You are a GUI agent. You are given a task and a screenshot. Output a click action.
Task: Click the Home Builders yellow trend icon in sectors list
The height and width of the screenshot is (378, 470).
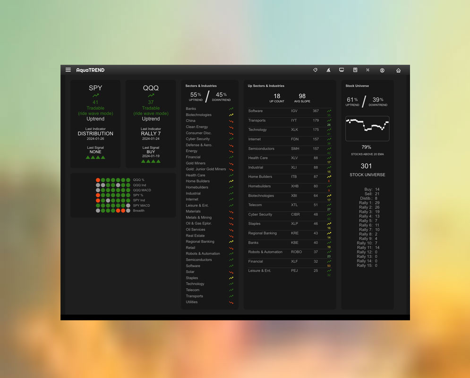(231, 181)
